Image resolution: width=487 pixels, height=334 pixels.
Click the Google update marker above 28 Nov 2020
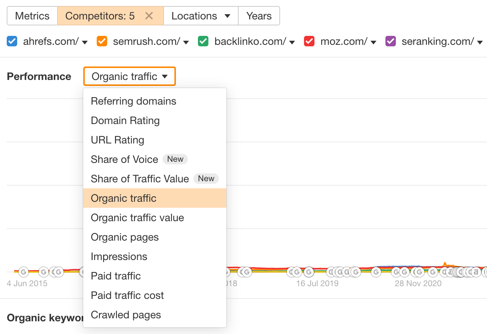(419, 272)
